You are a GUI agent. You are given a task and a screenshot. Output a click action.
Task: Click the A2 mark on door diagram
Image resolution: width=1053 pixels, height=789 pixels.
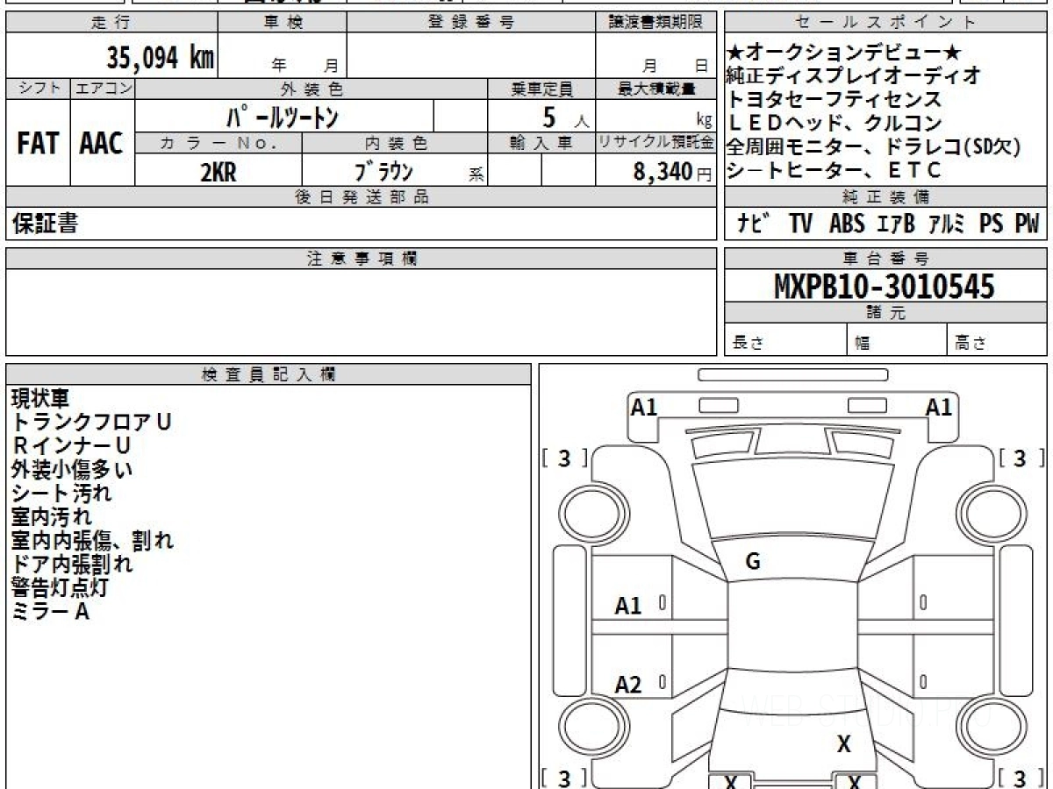click(x=628, y=685)
